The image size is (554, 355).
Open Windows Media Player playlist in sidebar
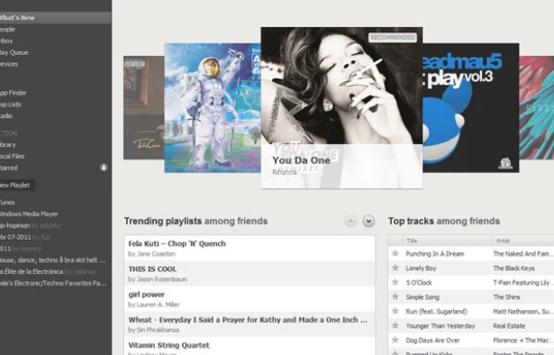click(30, 214)
